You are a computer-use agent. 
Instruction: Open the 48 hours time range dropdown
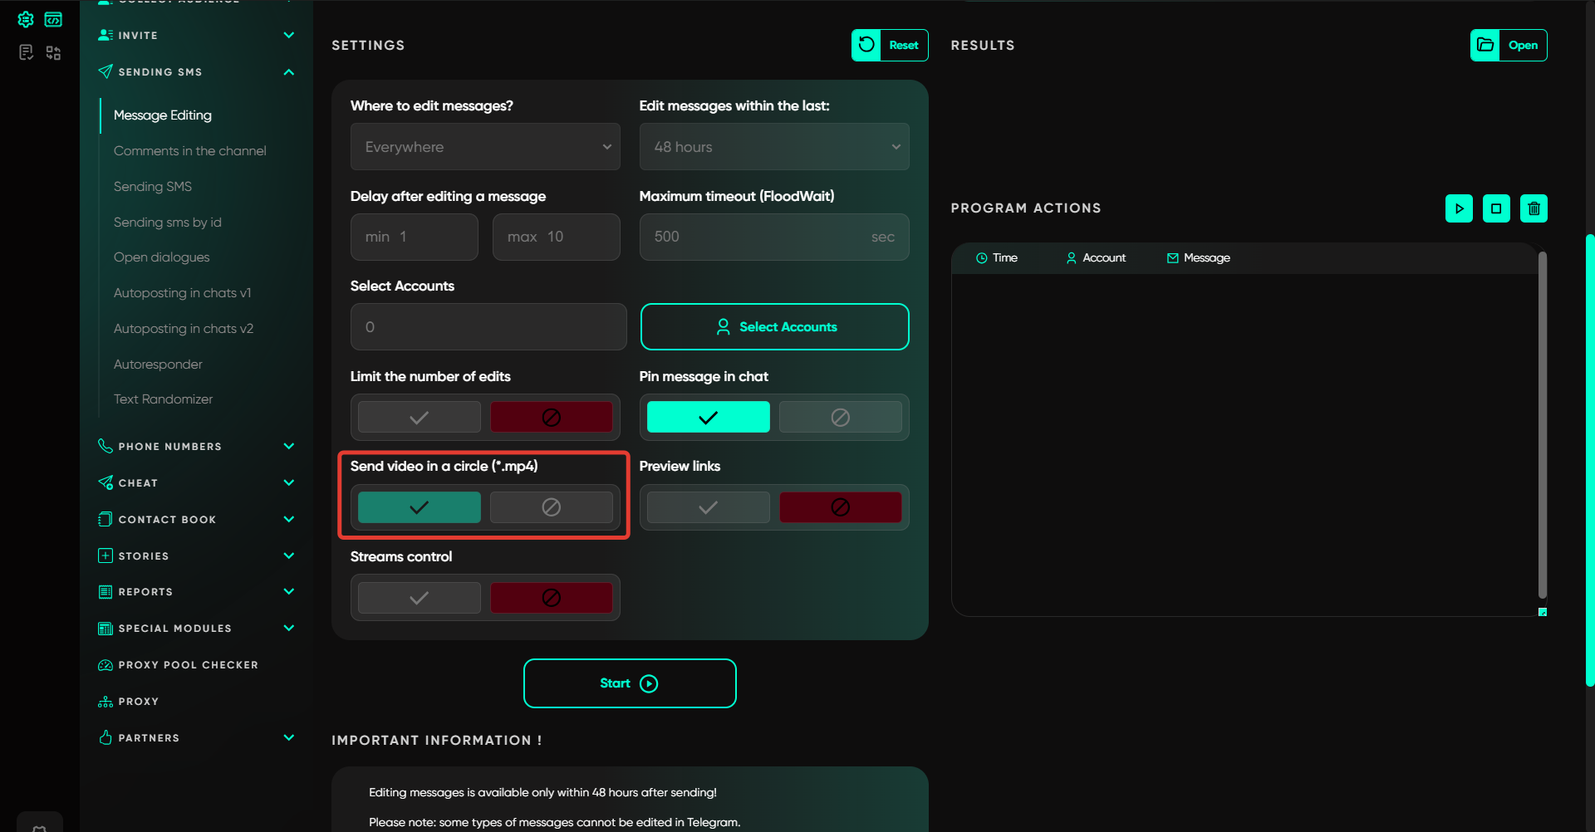774,147
